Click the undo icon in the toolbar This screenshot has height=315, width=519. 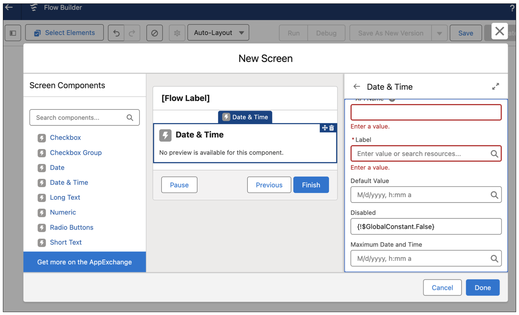pyautogui.click(x=117, y=32)
